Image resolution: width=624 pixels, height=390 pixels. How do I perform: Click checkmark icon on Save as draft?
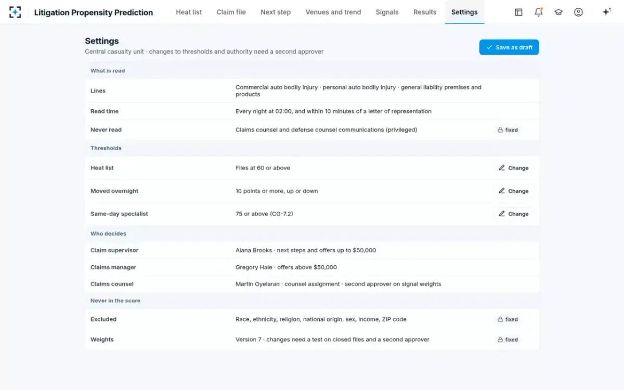(489, 47)
